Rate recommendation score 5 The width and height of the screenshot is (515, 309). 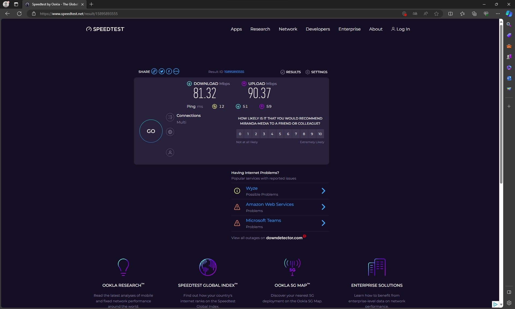(x=280, y=134)
